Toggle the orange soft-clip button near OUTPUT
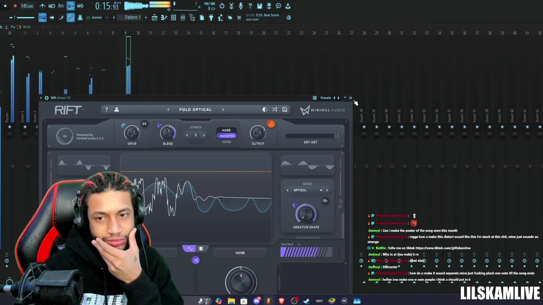The height and width of the screenshot is (305, 543). point(271,124)
